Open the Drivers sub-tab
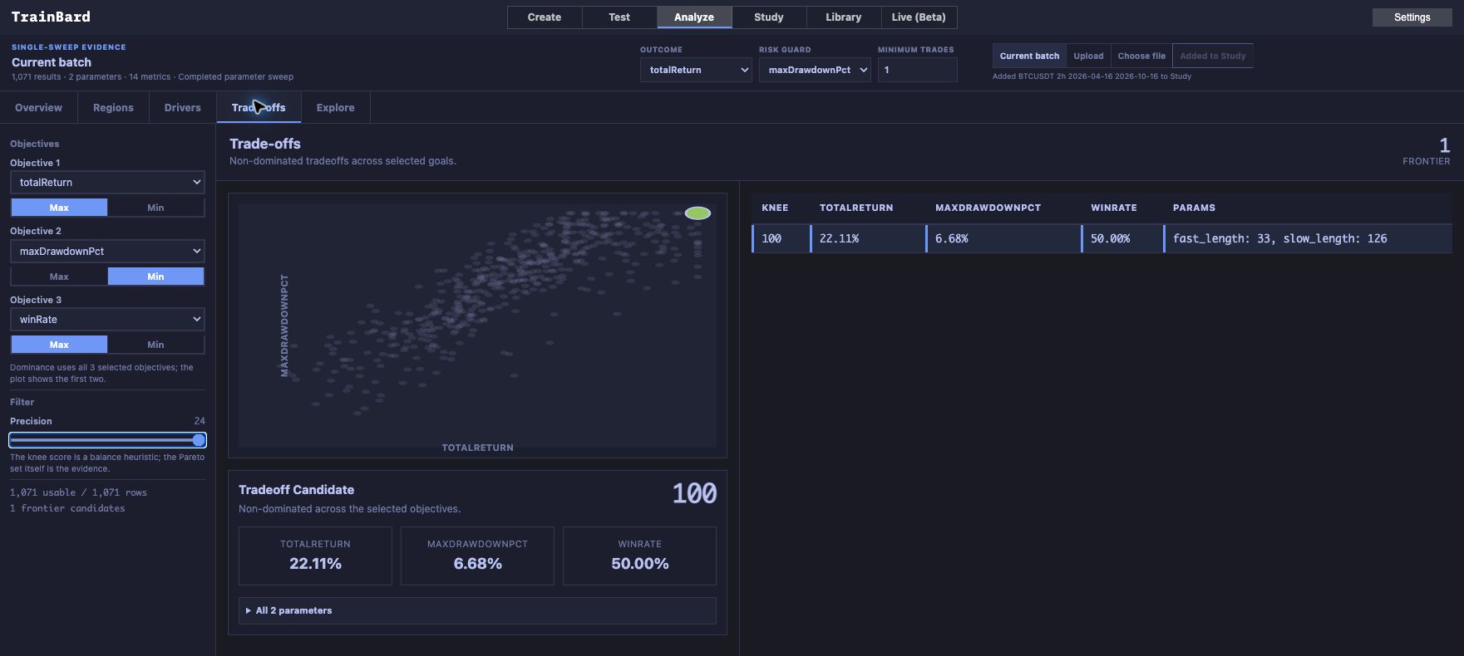 pos(183,108)
